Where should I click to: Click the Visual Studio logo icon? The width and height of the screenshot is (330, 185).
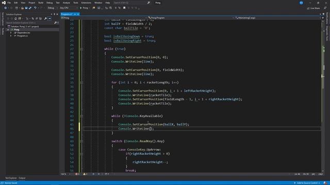(x=4, y=3)
